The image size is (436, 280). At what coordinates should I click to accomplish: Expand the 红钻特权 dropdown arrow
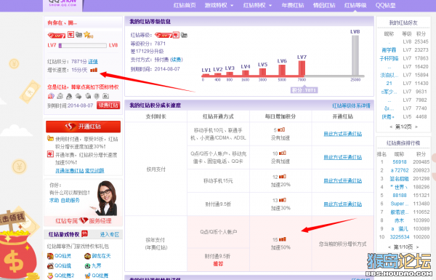270,6
